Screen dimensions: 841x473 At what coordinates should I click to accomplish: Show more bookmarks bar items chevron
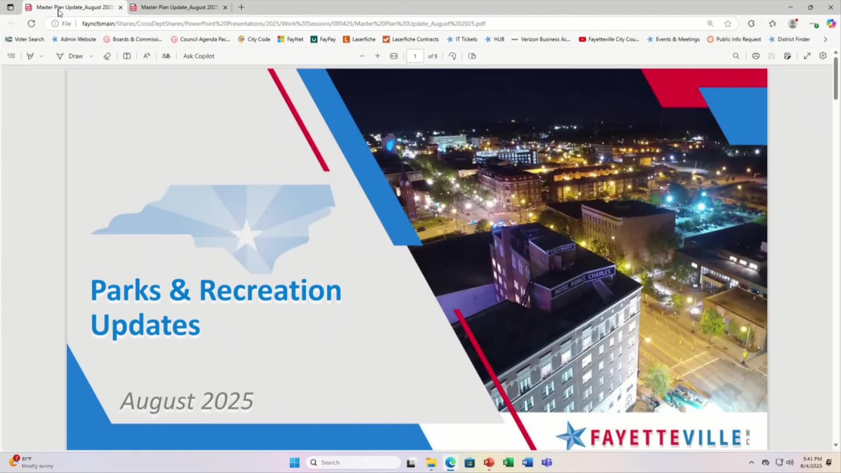(825, 39)
